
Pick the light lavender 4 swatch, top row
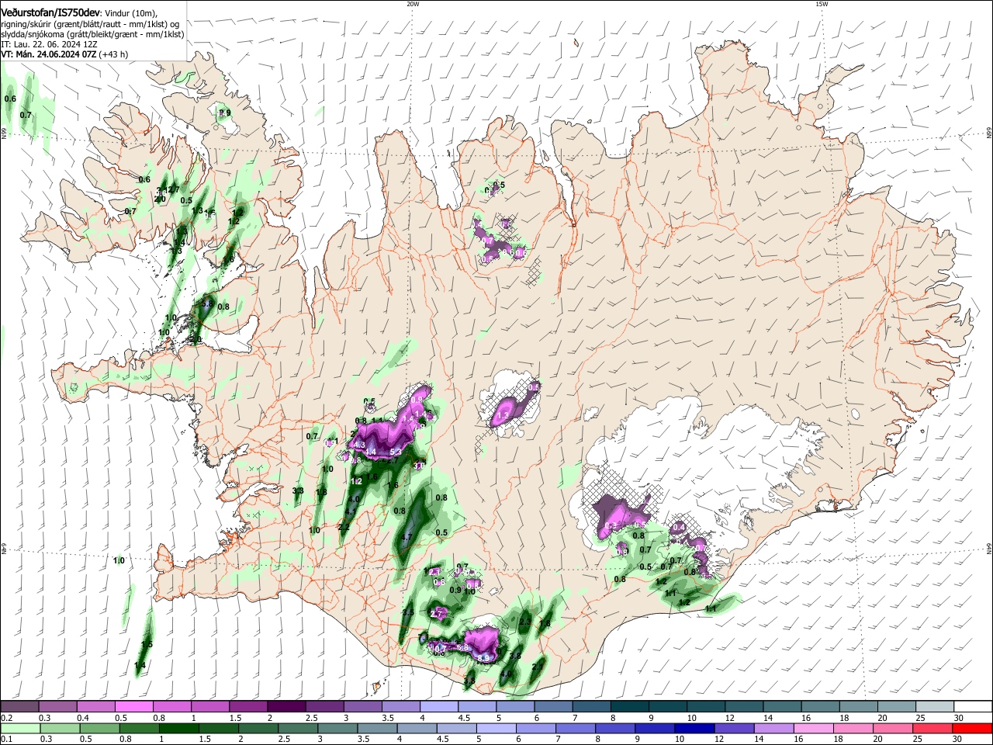tap(439, 706)
